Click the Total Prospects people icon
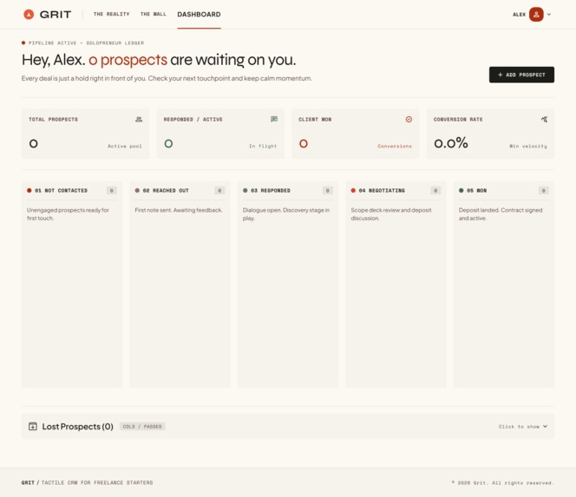The height and width of the screenshot is (497, 576). coord(139,120)
